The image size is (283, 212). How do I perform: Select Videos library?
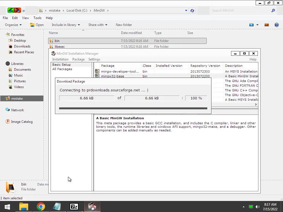click(x=19, y=87)
